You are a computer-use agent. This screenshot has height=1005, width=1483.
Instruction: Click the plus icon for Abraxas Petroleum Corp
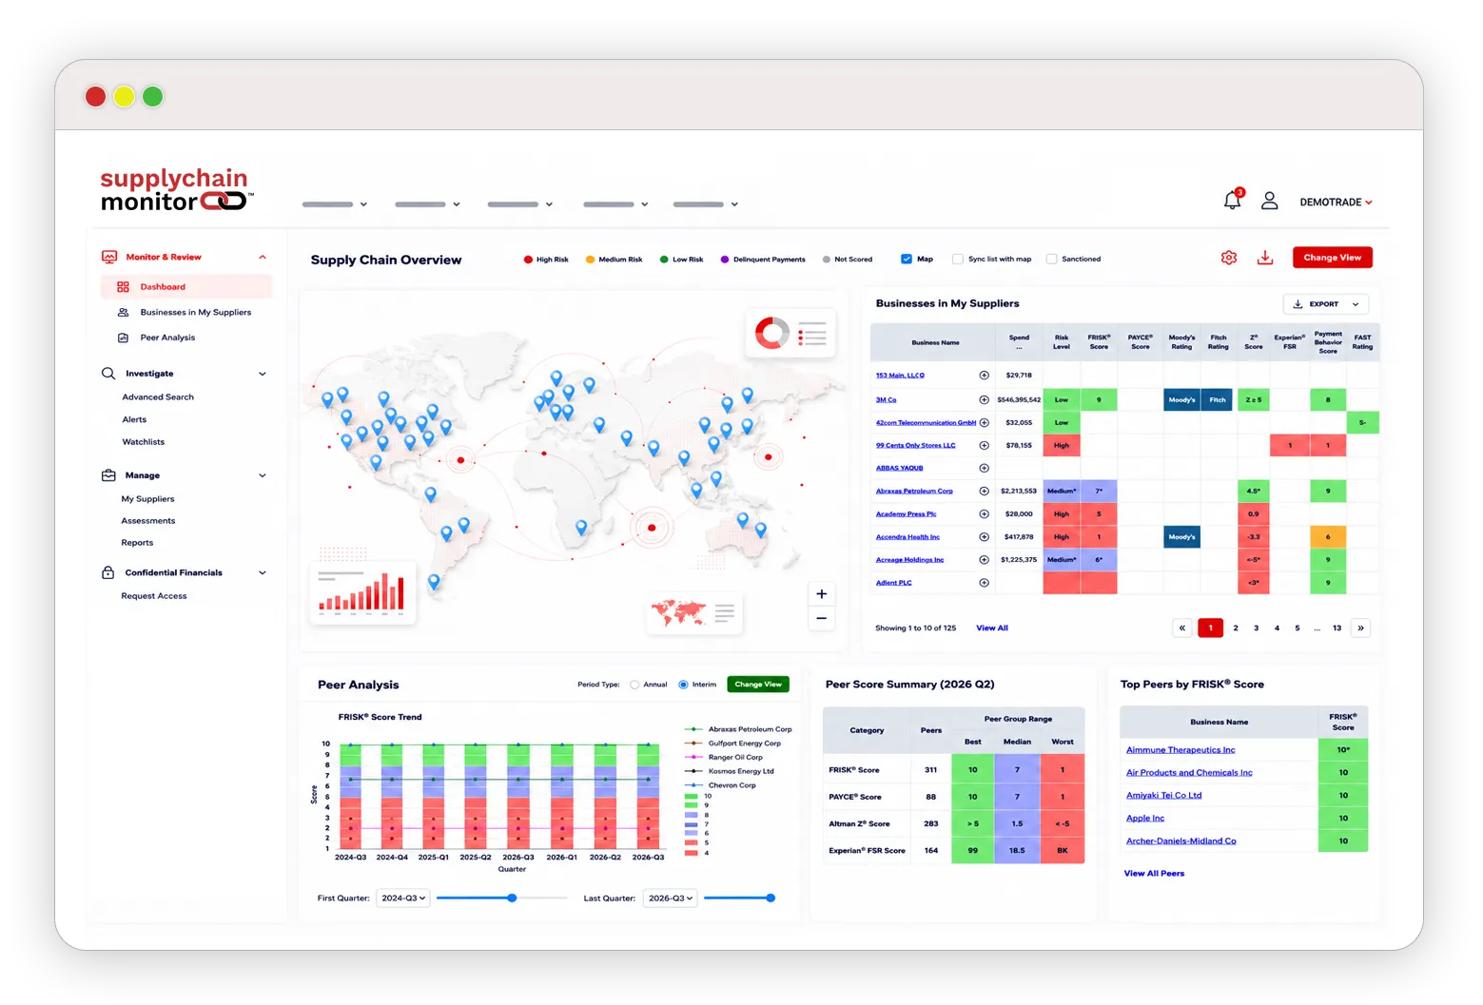pyautogui.click(x=985, y=491)
